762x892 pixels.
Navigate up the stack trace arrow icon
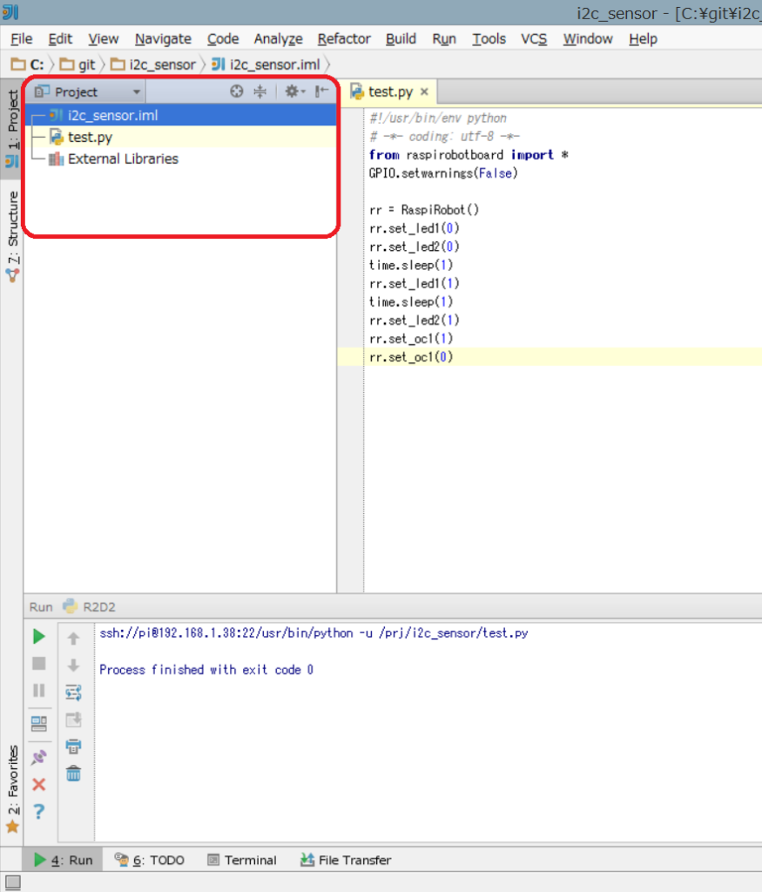pyautogui.click(x=74, y=636)
